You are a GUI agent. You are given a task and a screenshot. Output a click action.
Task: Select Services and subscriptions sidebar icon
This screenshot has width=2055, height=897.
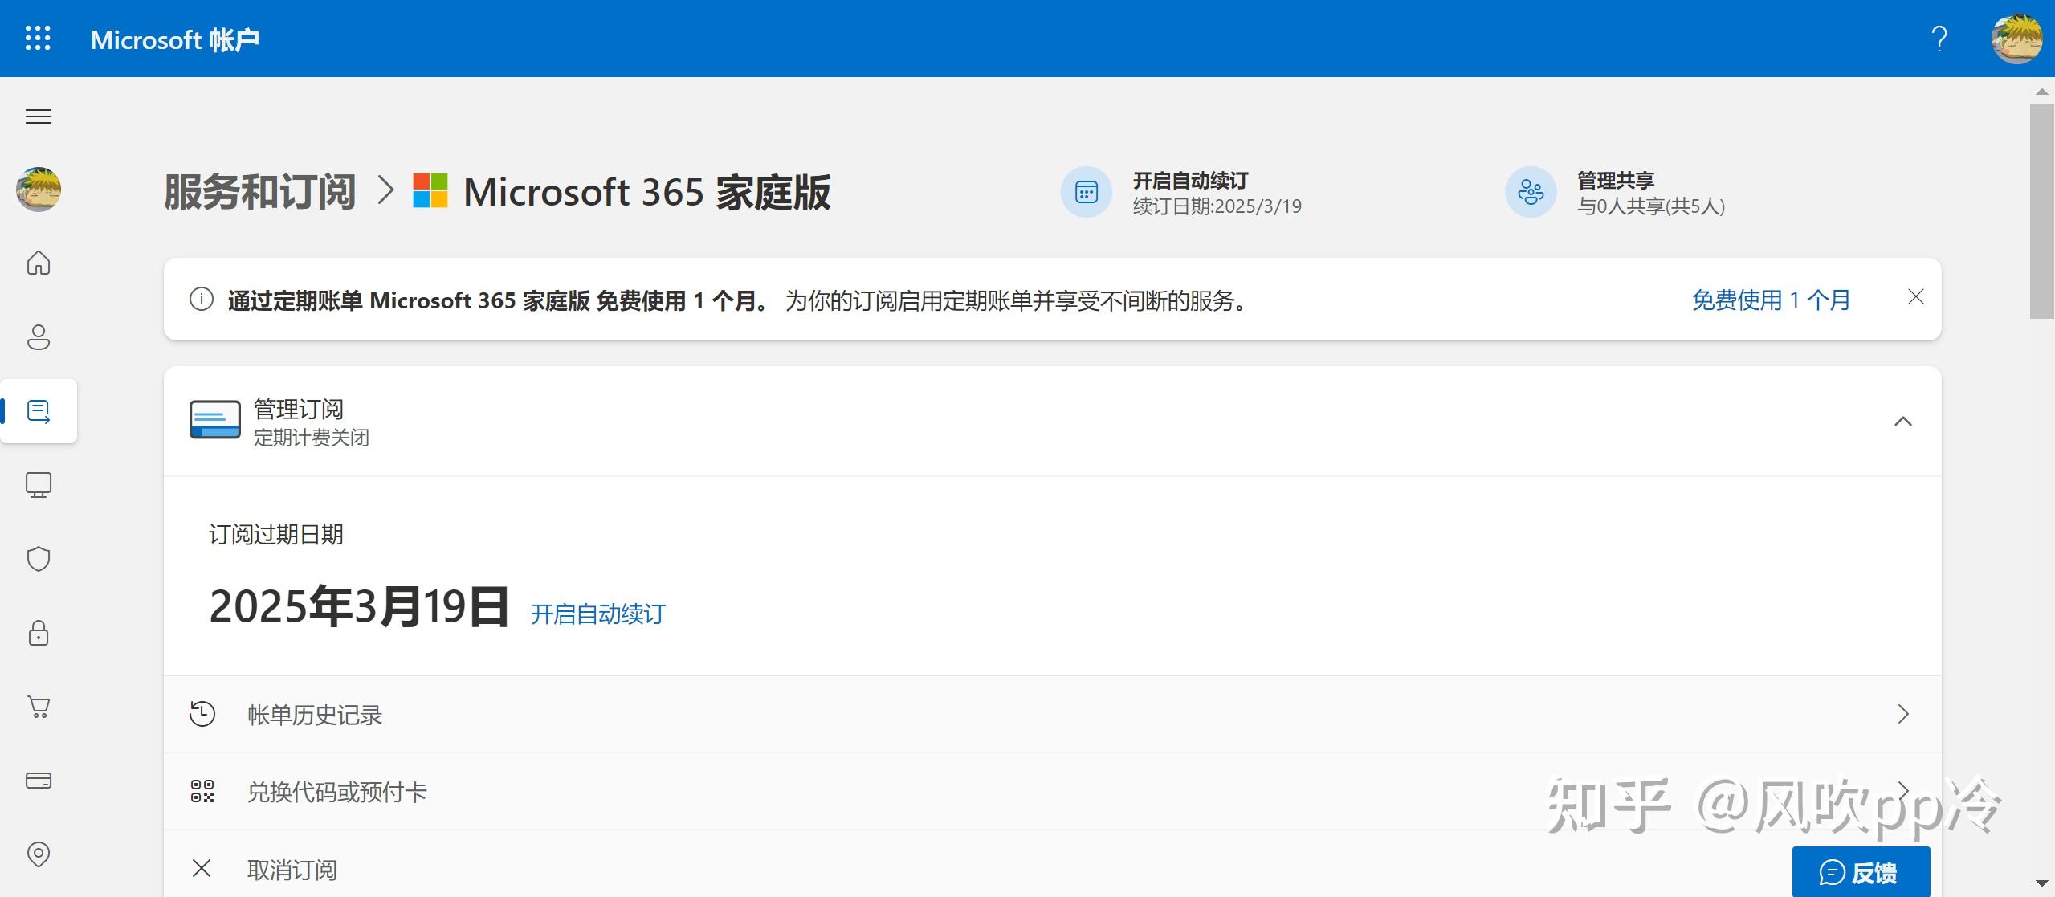point(39,411)
